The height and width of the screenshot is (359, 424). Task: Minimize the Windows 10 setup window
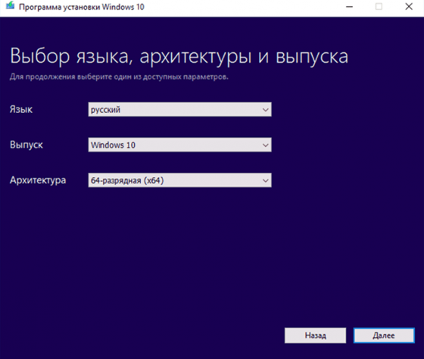349,7
